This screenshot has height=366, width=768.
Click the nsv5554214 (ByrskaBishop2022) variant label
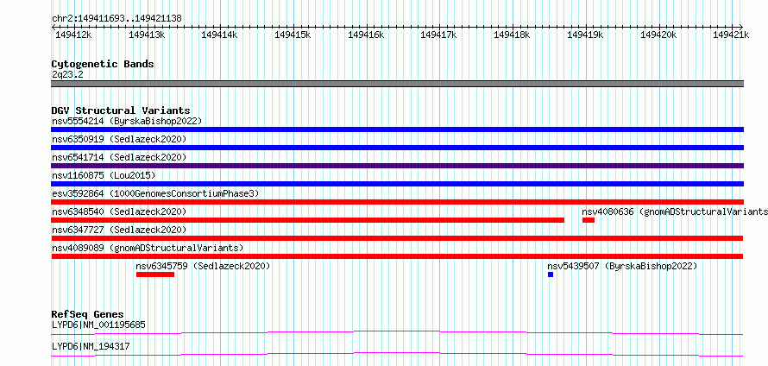(127, 121)
